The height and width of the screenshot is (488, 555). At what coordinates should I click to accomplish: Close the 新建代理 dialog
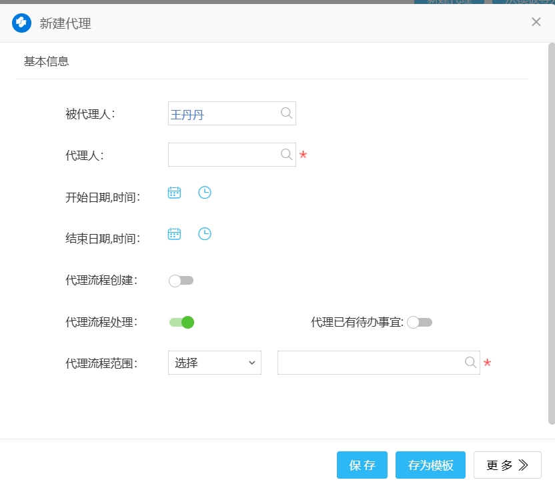536,22
